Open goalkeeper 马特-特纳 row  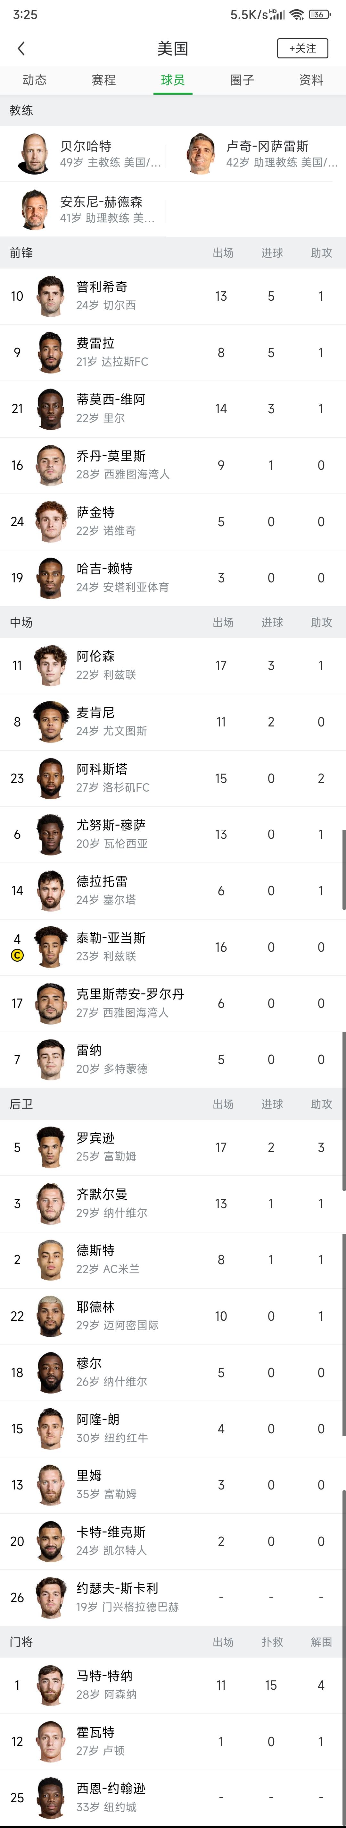click(173, 1685)
